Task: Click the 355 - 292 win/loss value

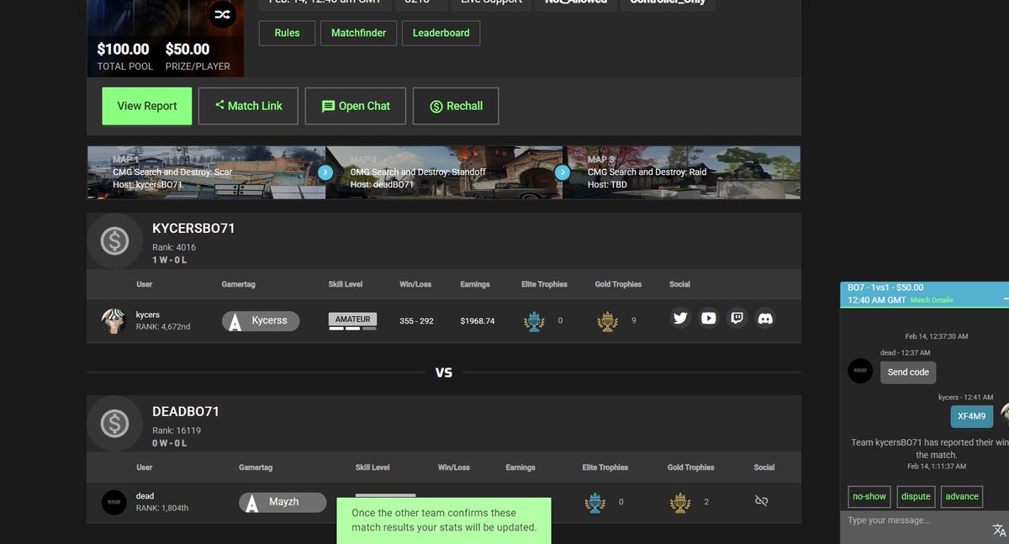Action: pyautogui.click(x=416, y=321)
